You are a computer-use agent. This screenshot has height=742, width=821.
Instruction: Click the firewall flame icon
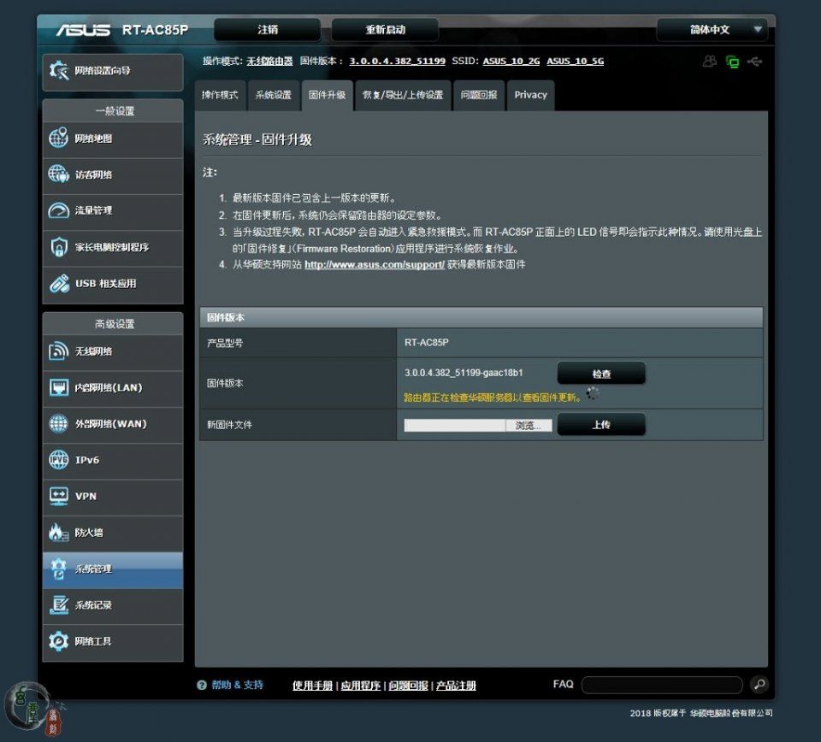tap(58, 533)
